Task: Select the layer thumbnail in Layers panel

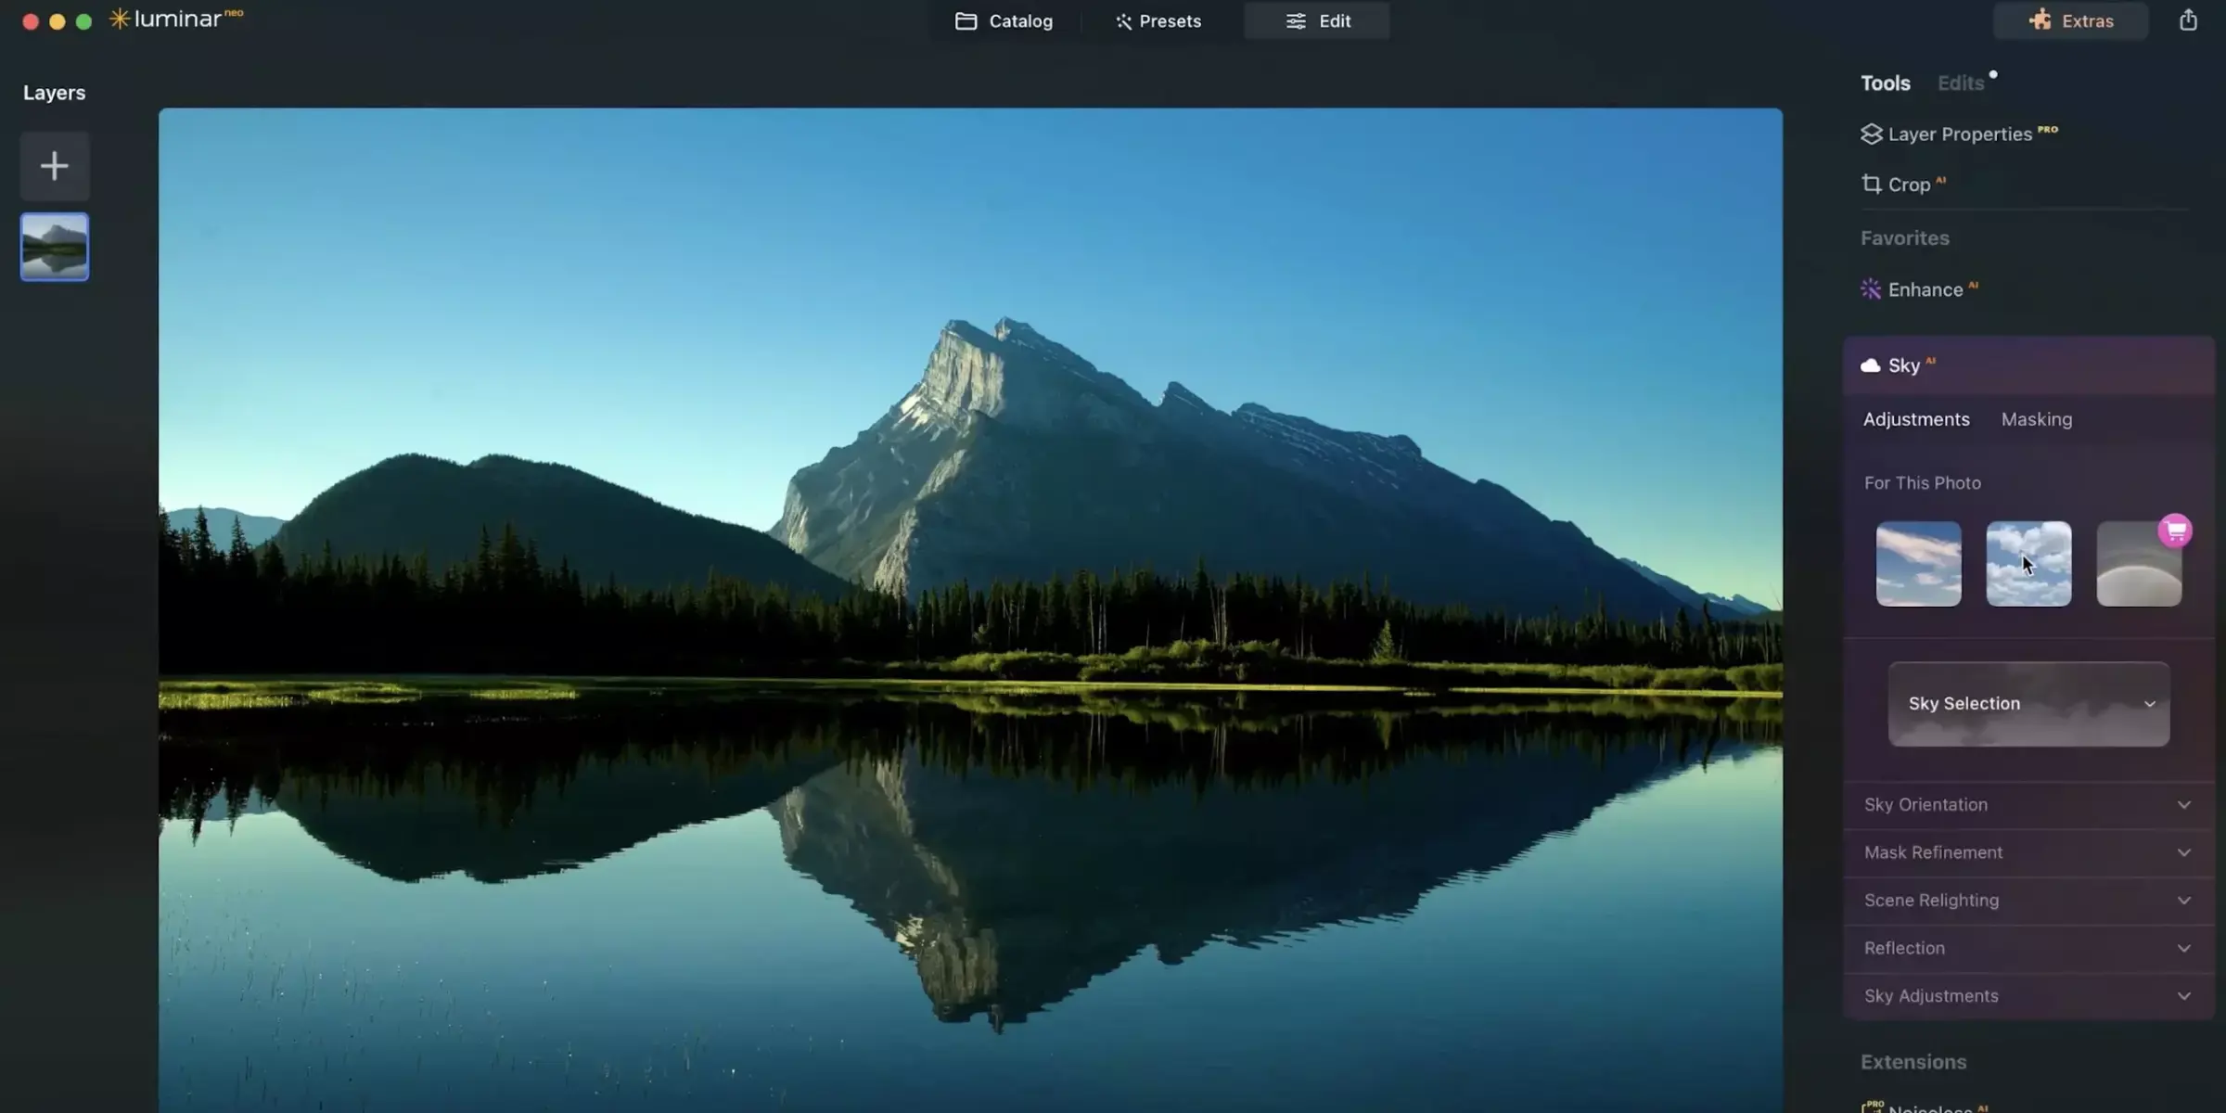Action: coord(54,246)
